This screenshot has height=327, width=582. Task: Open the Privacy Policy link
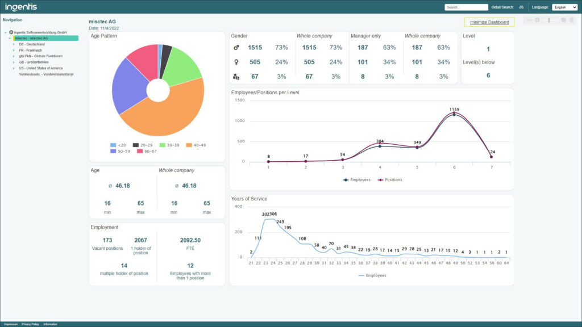(30, 324)
